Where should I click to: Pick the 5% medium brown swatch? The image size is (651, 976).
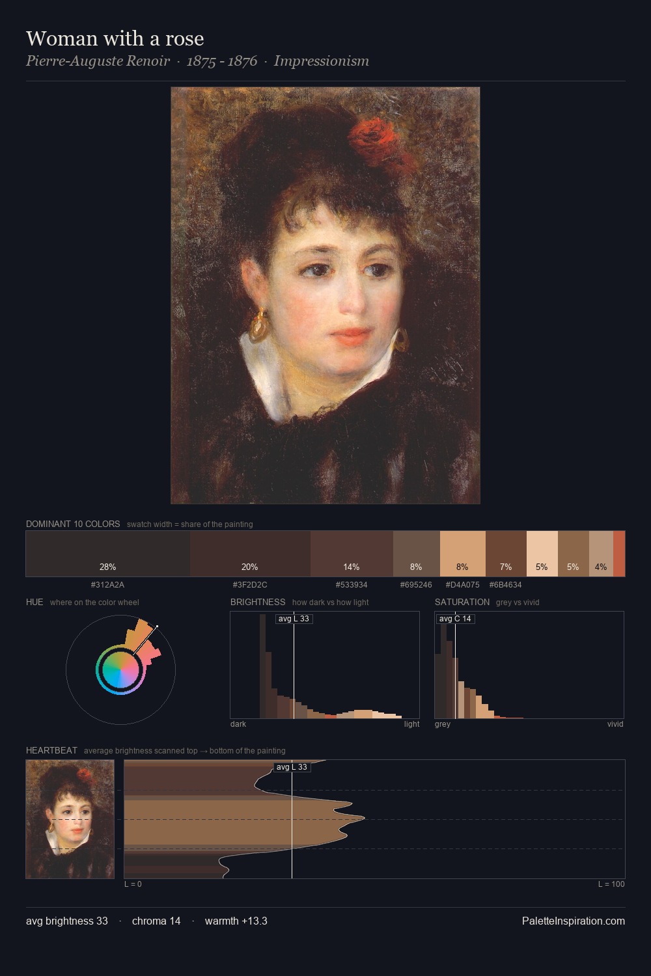click(574, 554)
